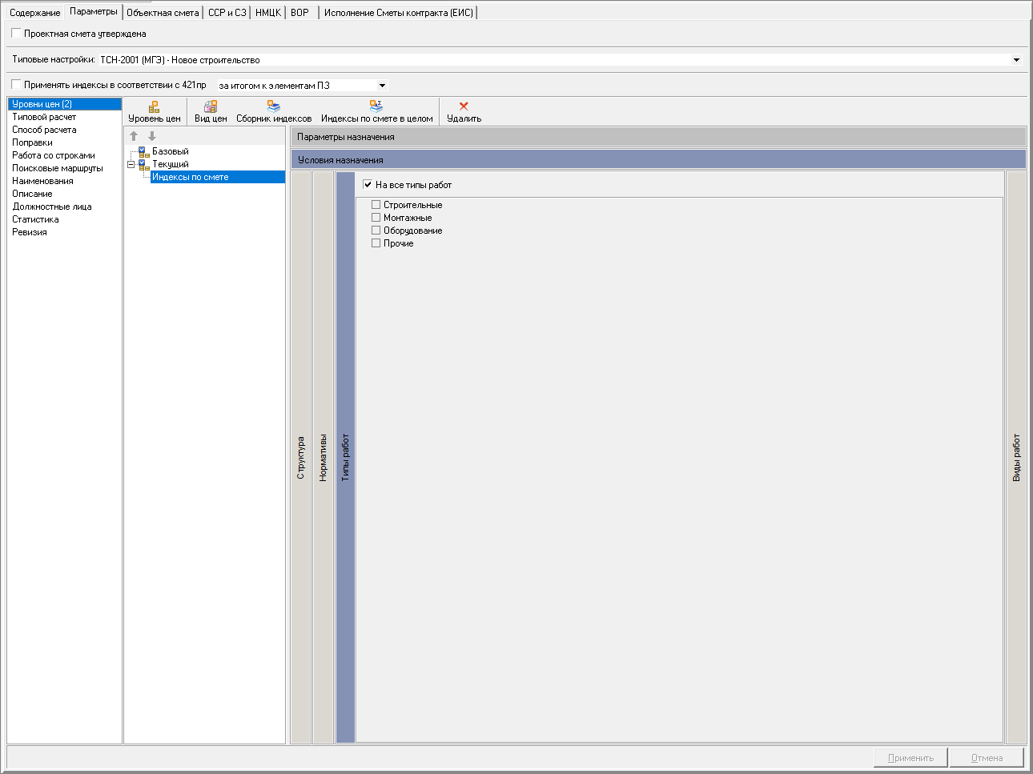The height and width of the screenshot is (774, 1033).
Task: Click the Сборник индексов toolbar icon
Action: [x=274, y=106]
